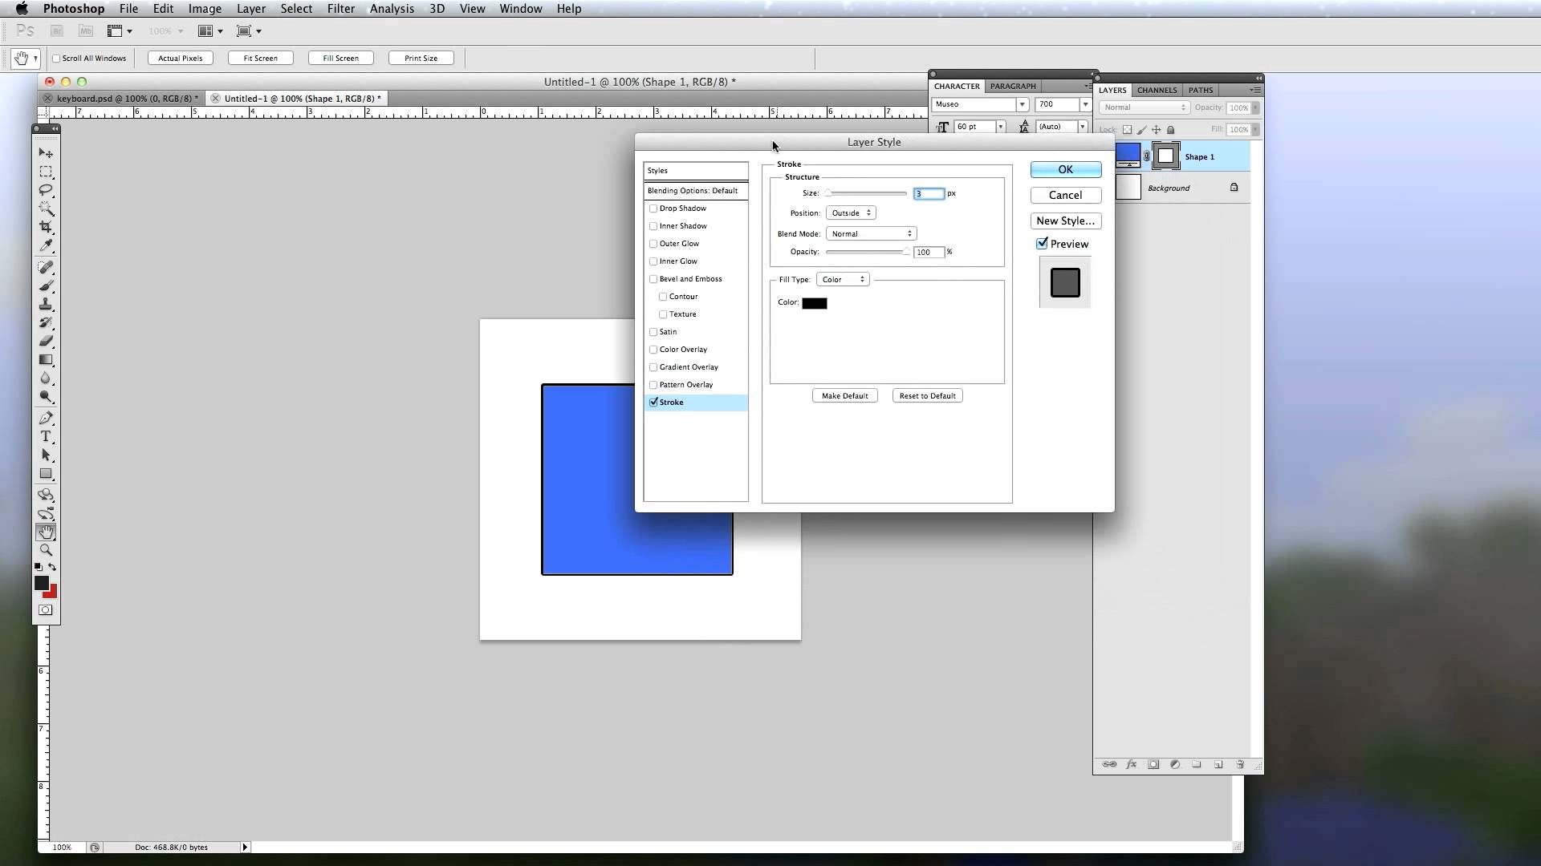Toggle the Stroke layer style checkbox
Image resolution: width=1541 pixels, height=866 pixels.
[653, 402]
